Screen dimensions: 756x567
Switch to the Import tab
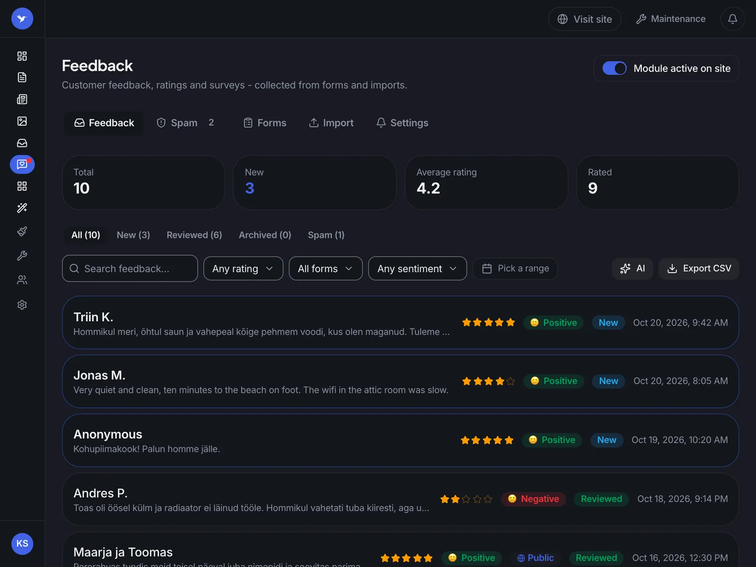coord(331,123)
